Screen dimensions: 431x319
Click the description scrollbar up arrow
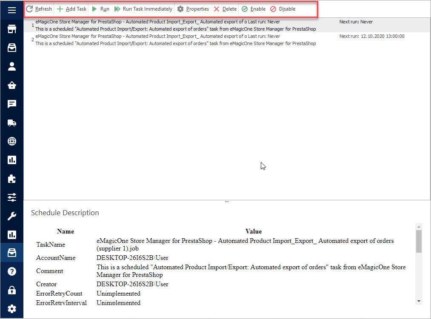pyautogui.click(x=419, y=227)
